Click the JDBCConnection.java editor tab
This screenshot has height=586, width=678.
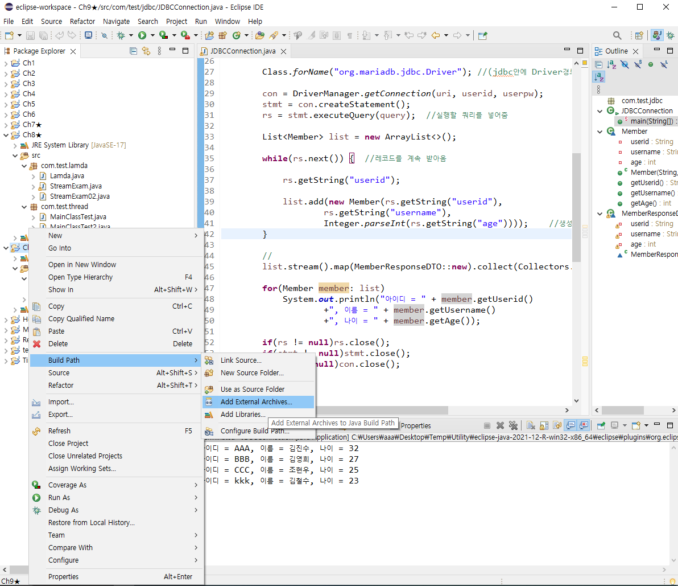(x=242, y=51)
